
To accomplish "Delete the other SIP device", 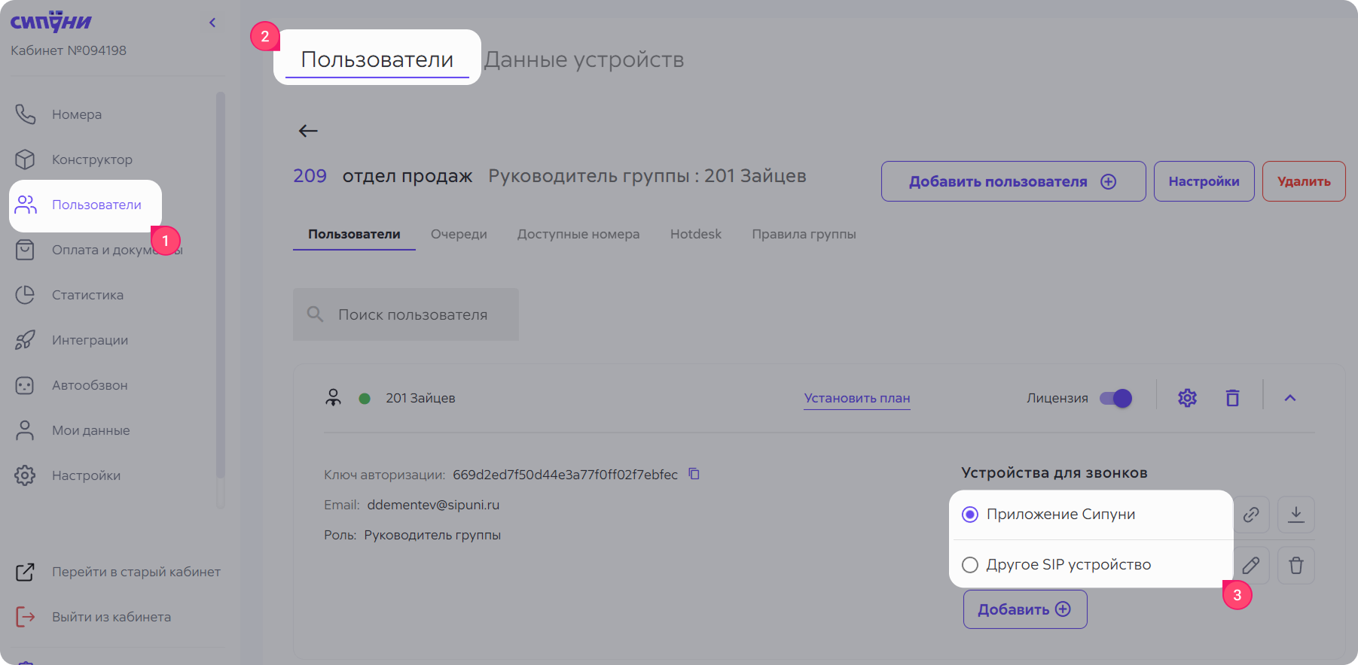I will pos(1295,565).
